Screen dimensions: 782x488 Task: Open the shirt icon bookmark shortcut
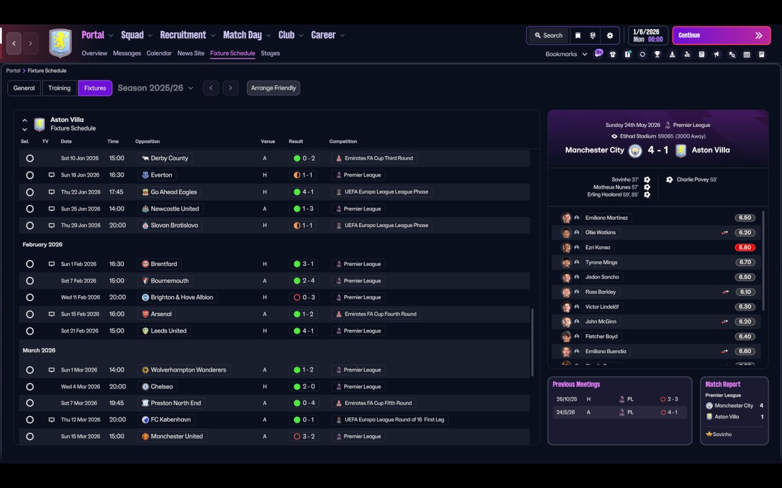[x=613, y=54]
